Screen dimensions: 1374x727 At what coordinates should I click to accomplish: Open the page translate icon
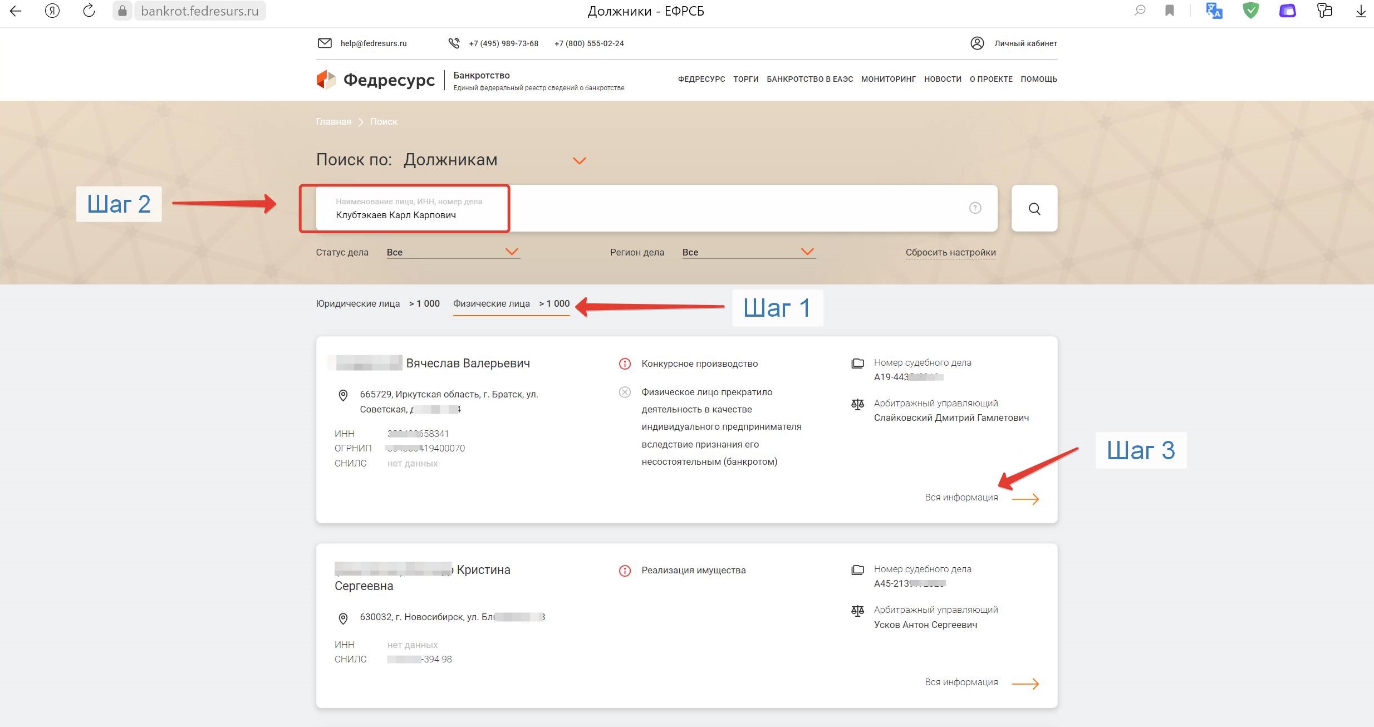[x=1214, y=11]
